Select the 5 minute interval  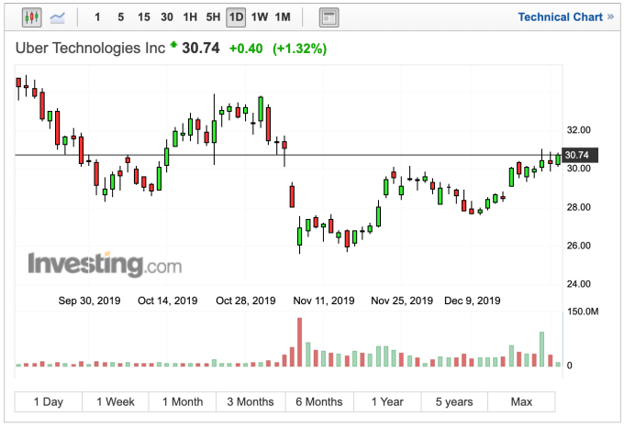[x=120, y=17]
